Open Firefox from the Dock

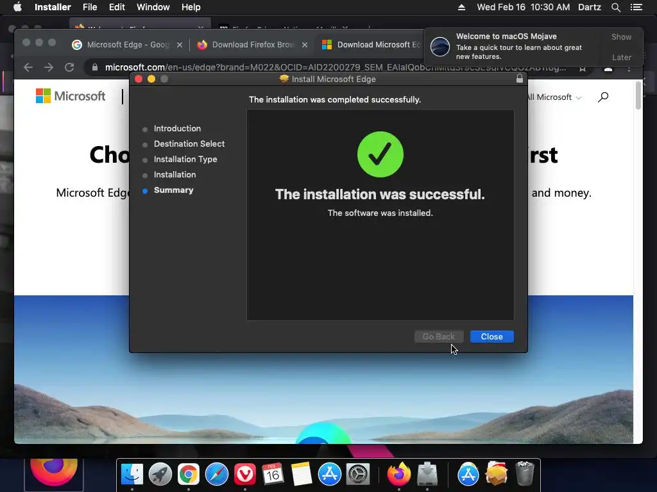(x=398, y=475)
